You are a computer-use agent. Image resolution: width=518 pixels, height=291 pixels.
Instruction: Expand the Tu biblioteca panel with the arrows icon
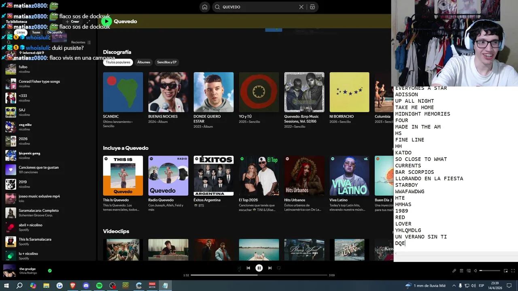(x=88, y=21)
